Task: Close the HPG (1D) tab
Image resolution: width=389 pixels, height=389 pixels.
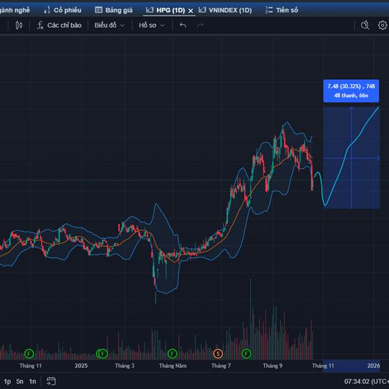Action: coord(191,10)
